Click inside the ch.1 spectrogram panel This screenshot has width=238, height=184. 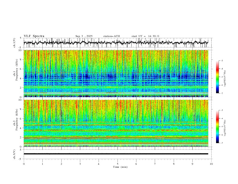pyautogui.click(x=116, y=73)
